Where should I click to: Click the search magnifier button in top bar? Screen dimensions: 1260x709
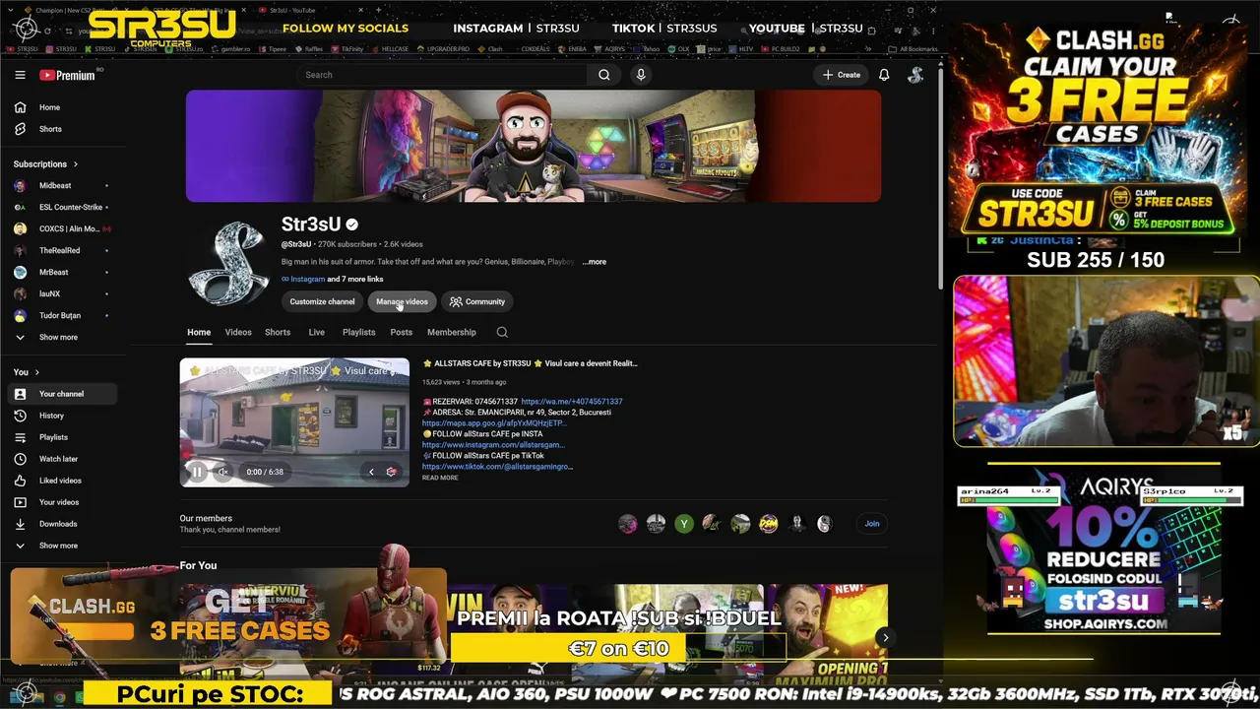coord(604,75)
